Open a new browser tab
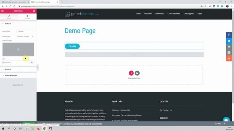The height and width of the screenshot is (131, 234). (x=62, y=2)
